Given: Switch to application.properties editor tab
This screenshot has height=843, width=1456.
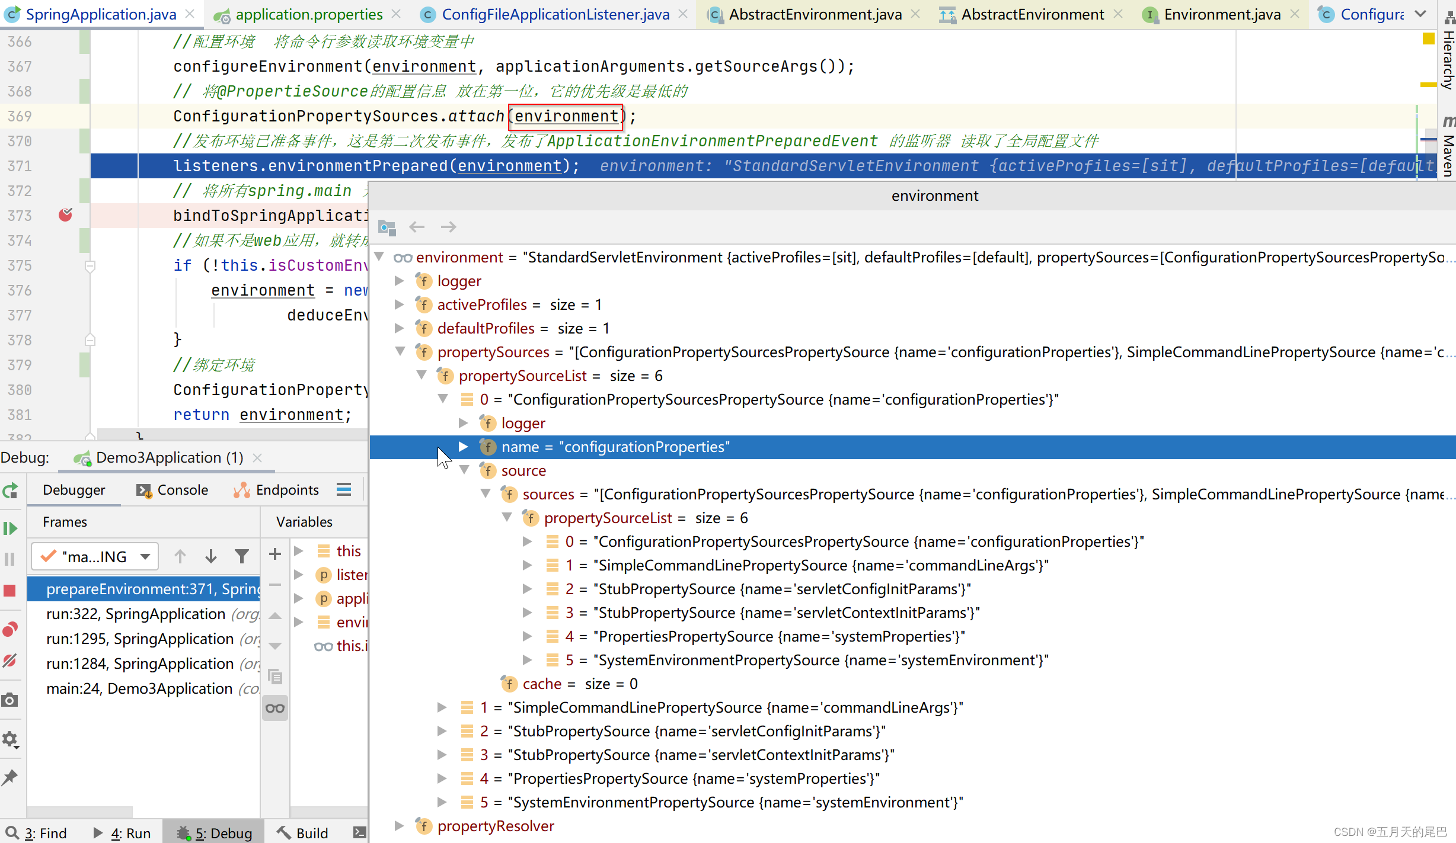Looking at the screenshot, I should (308, 14).
